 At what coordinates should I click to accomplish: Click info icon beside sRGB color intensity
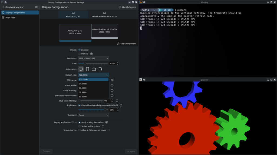[117, 101]
